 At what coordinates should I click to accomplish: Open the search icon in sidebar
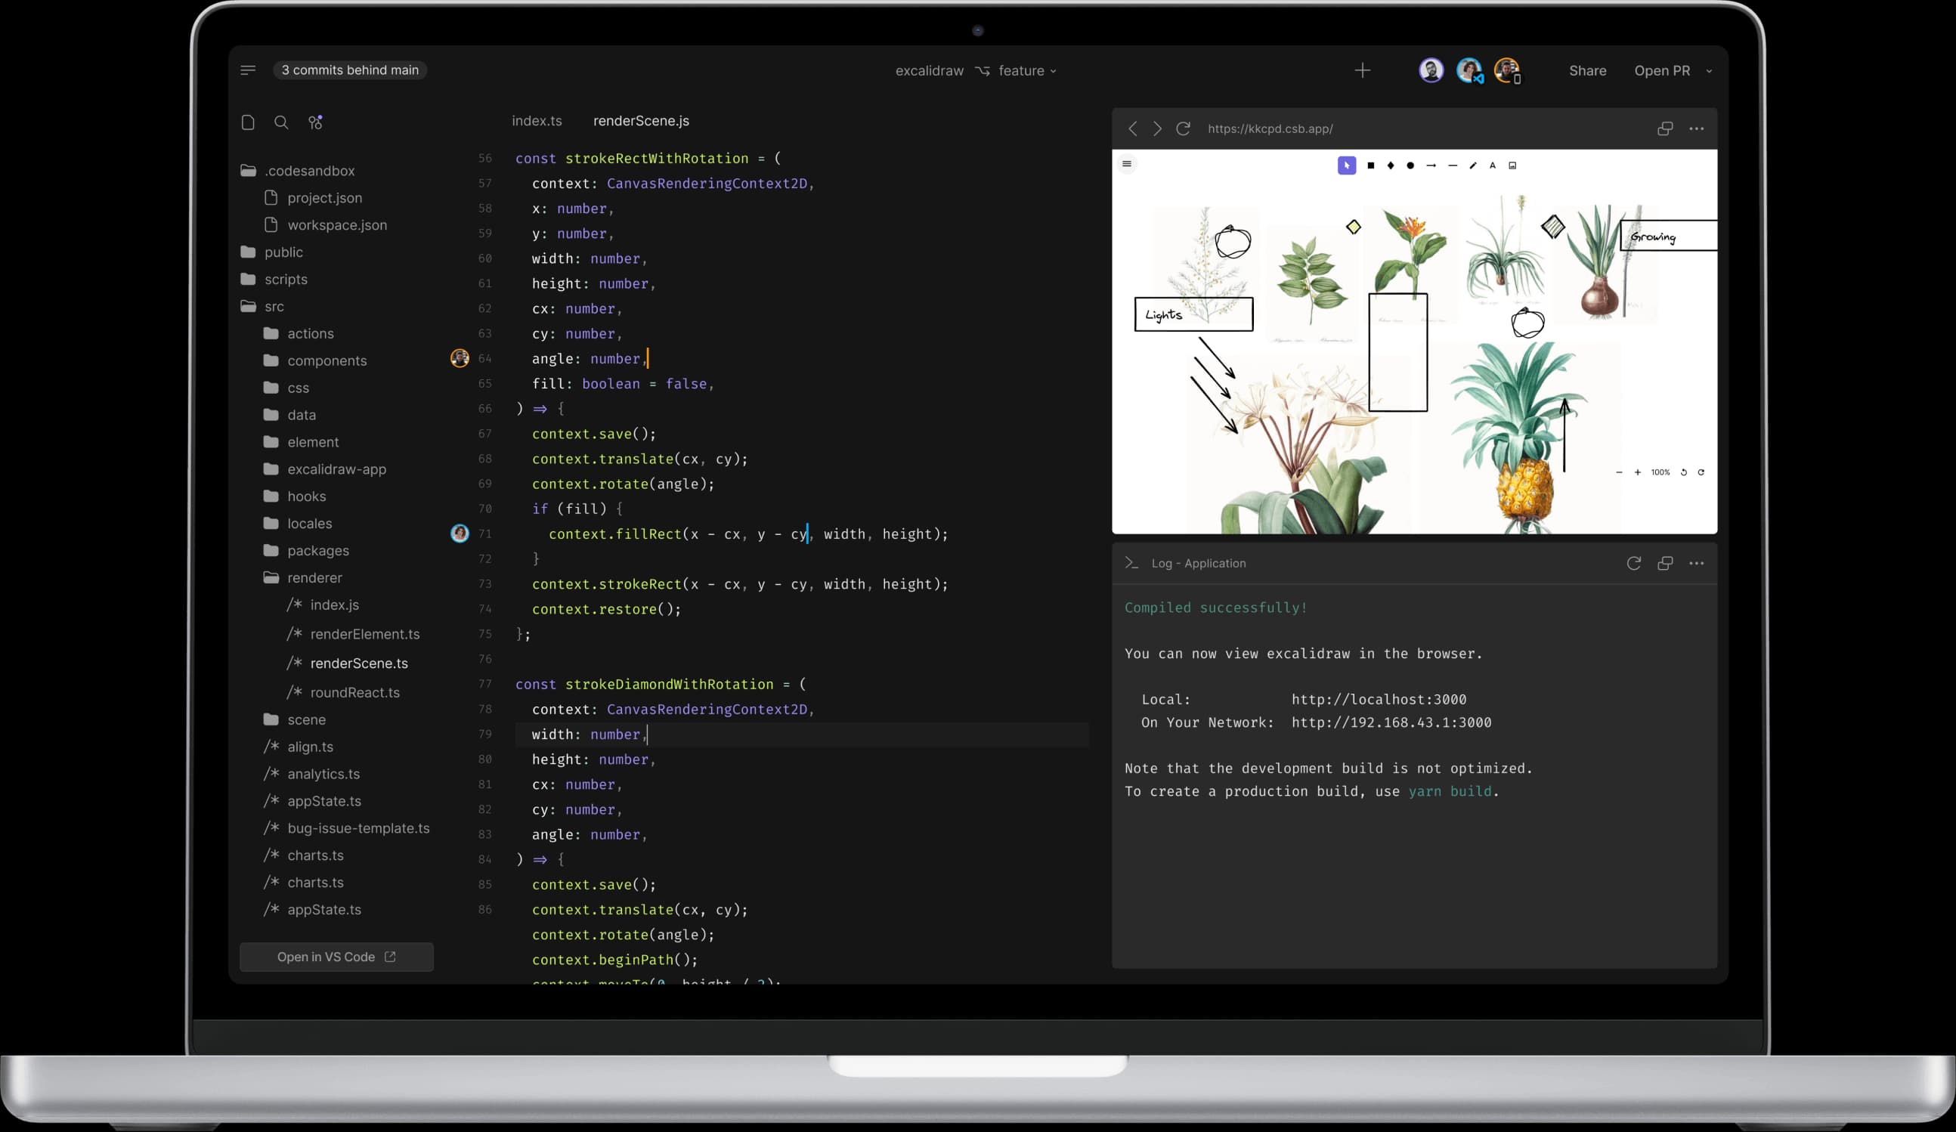click(x=281, y=122)
